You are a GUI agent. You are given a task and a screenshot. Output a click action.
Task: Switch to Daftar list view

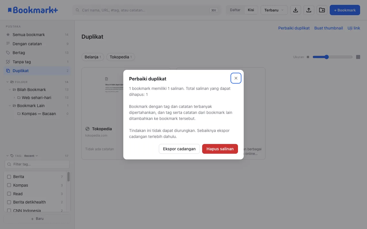235,10
